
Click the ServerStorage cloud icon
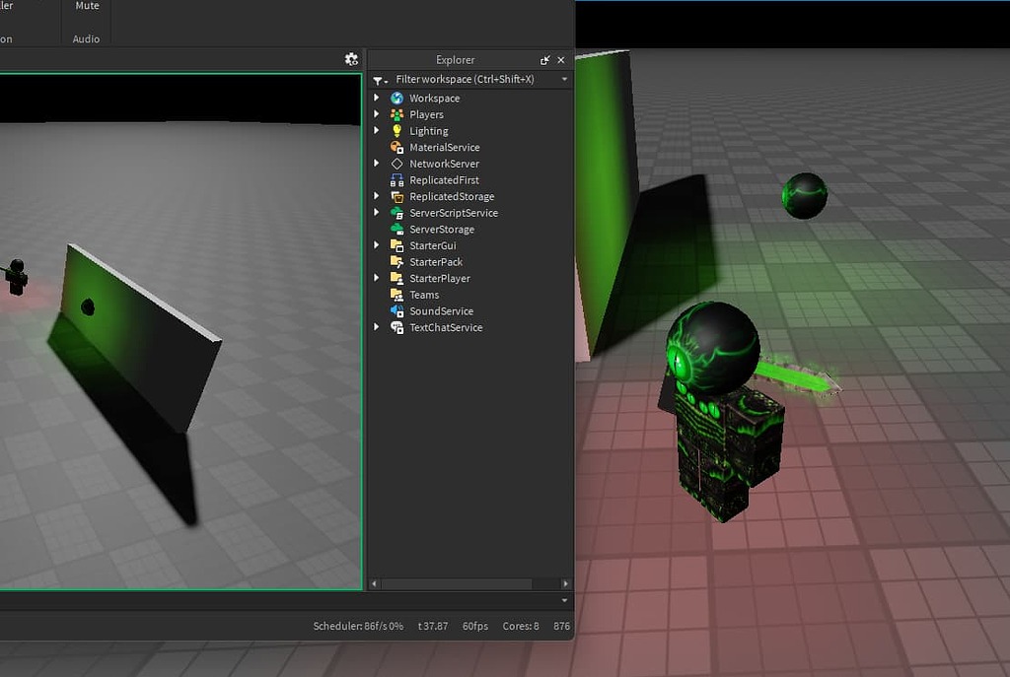click(x=397, y=230)
